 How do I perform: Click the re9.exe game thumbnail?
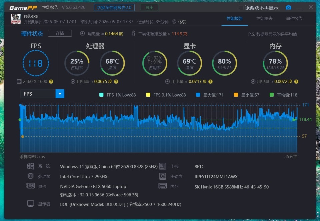[x=16, y=19]
